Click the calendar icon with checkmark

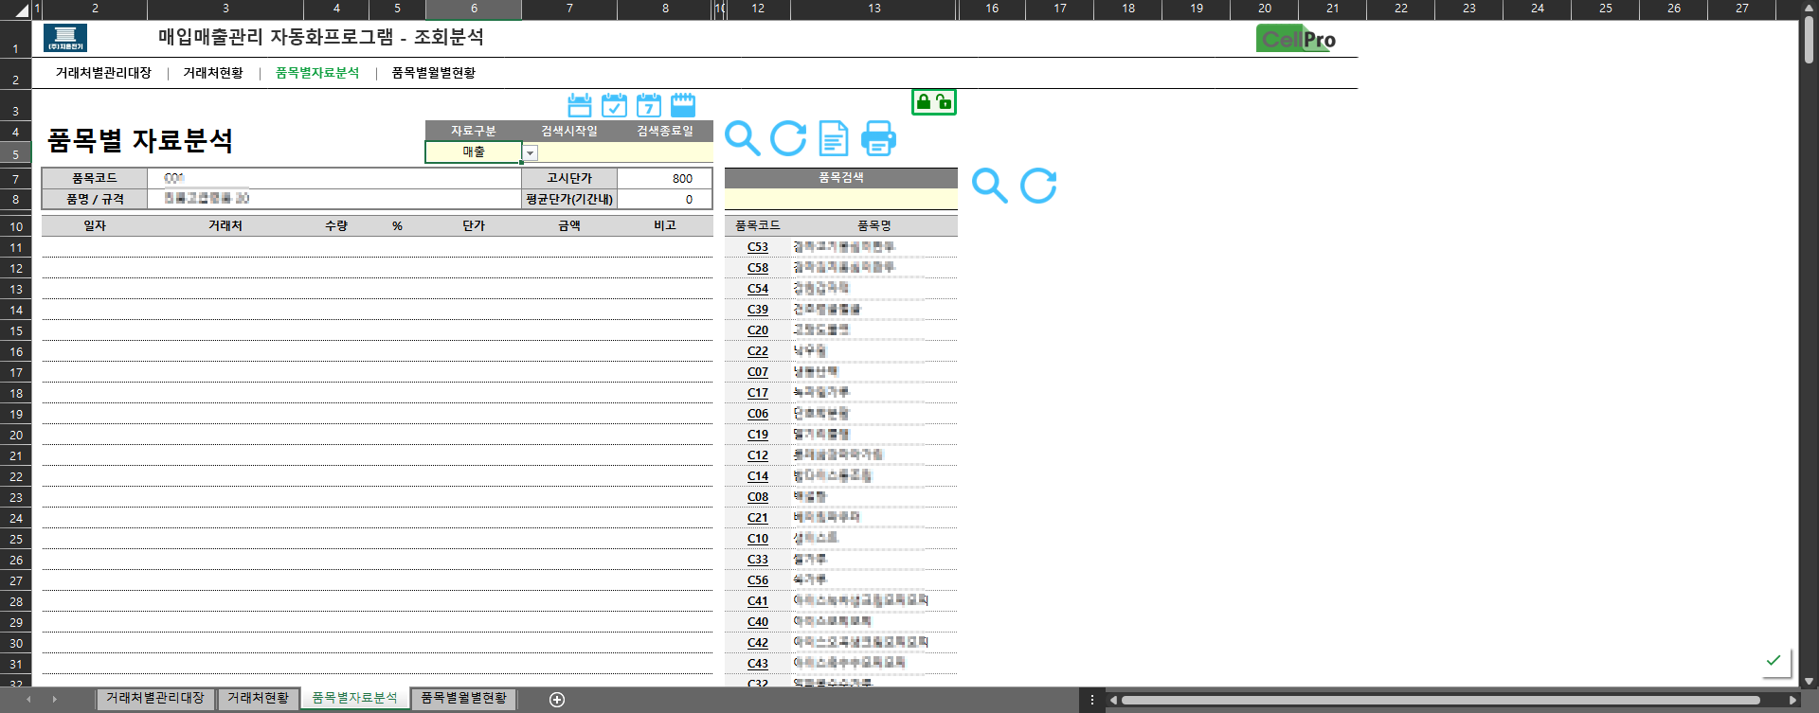(x=614, y=105)
